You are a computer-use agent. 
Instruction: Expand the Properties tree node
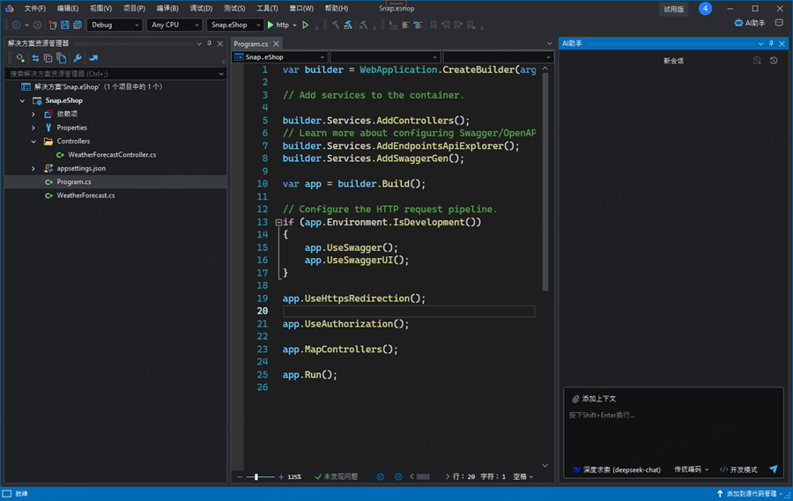tap(33, 128)
